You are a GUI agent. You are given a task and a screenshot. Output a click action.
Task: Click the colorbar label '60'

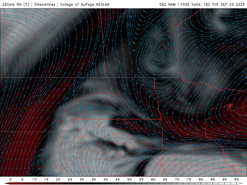tap(153, 179)
